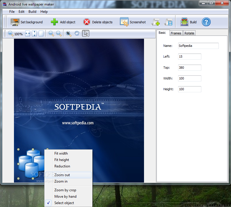This screenshot has width=231, height=207.
Task: Select the Move by hand tool icon
Action: [77, 33]
